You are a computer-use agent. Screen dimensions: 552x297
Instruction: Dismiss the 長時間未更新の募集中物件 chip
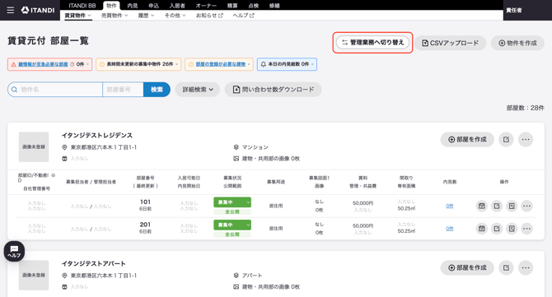coord(177,64)
